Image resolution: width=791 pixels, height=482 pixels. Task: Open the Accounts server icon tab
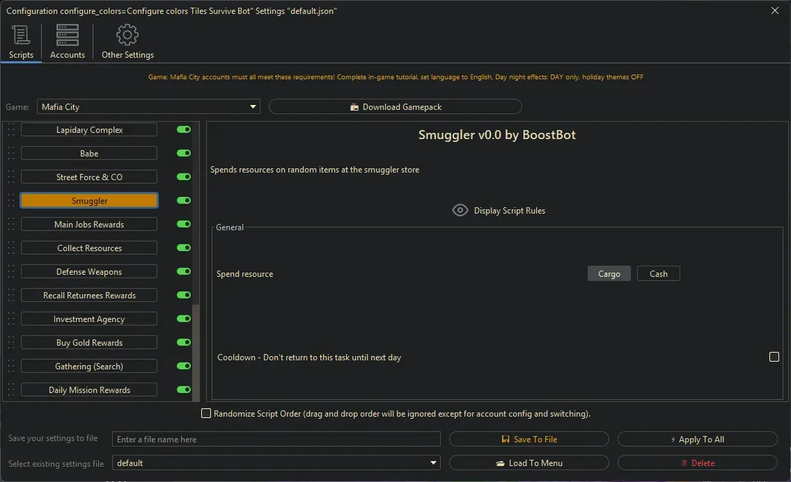(x=68, y=35)
